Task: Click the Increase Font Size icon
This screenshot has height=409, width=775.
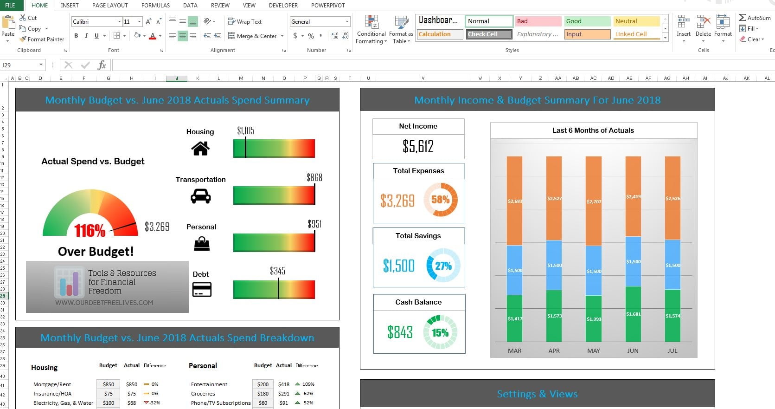Action: pyautogui.click(x=148, y=22)
